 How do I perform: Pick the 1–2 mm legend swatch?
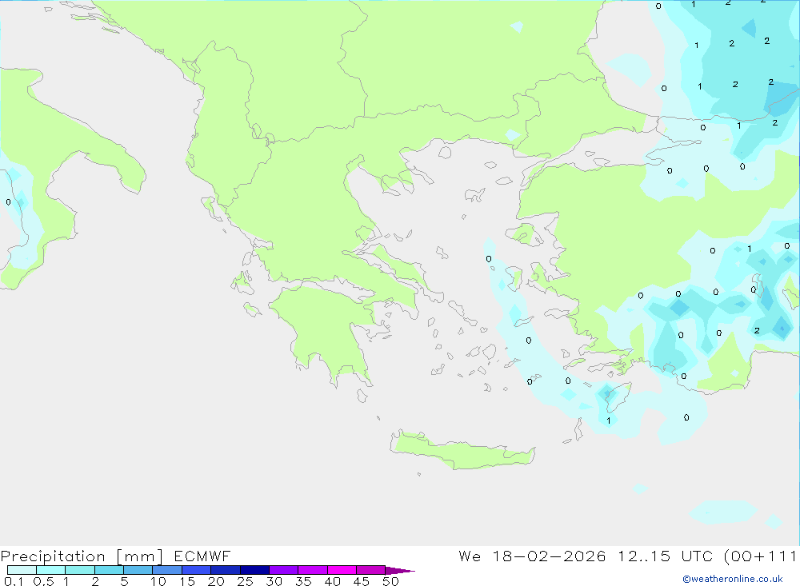(80, 570)
